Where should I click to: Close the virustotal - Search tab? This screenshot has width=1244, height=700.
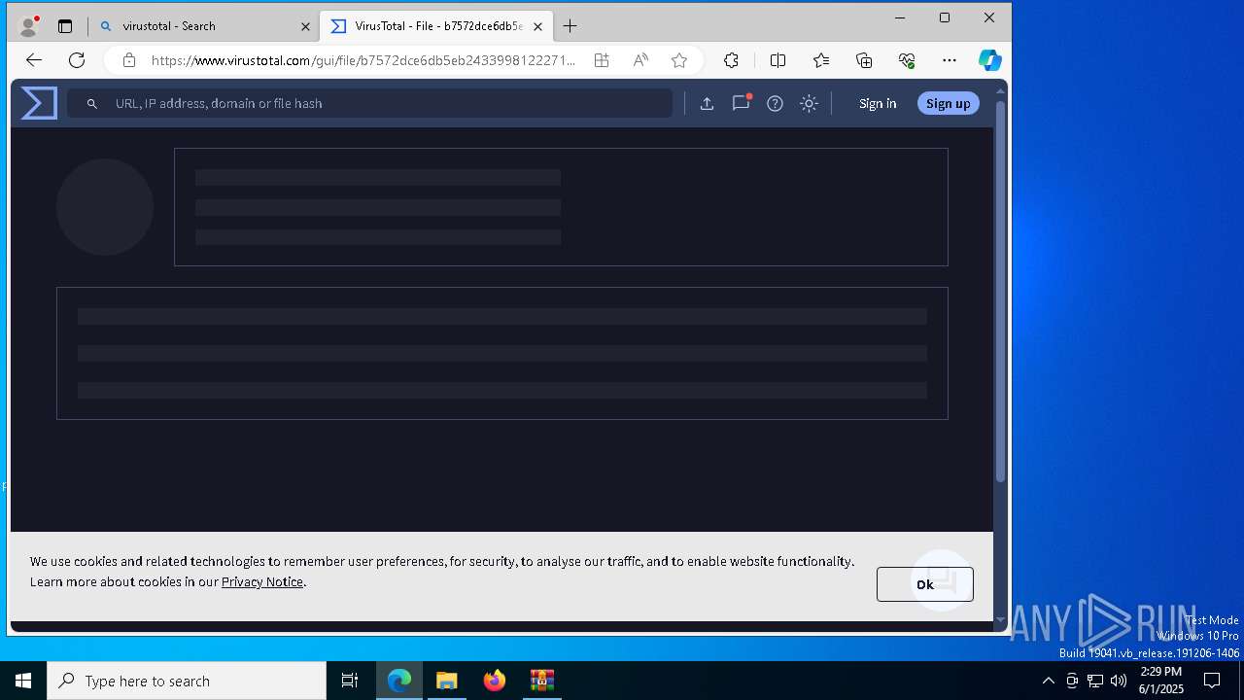[x=305, y=26]
